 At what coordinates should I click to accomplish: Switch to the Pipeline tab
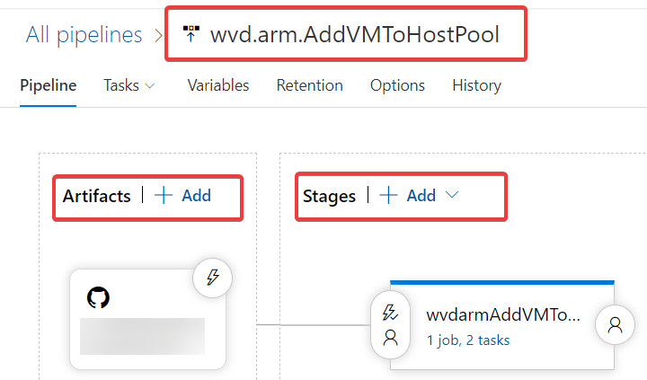(x=48, y=85)
